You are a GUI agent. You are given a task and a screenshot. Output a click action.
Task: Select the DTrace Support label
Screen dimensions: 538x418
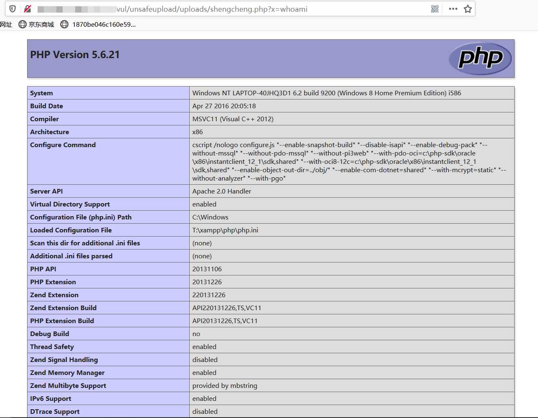point(55,411)
